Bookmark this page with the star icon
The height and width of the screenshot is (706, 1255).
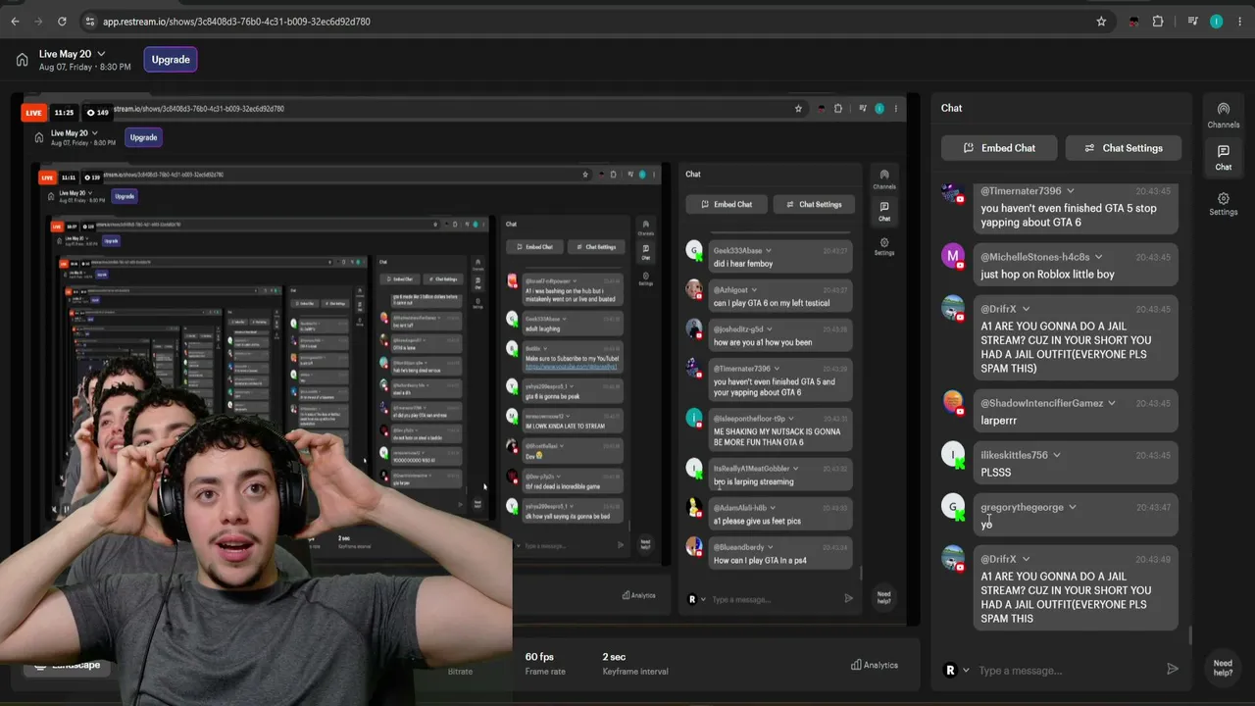[1101, 22]
